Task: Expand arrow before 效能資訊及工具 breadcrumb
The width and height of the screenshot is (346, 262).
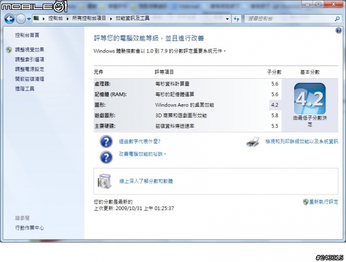Action: pyautogui.click(x=111, y=19)
